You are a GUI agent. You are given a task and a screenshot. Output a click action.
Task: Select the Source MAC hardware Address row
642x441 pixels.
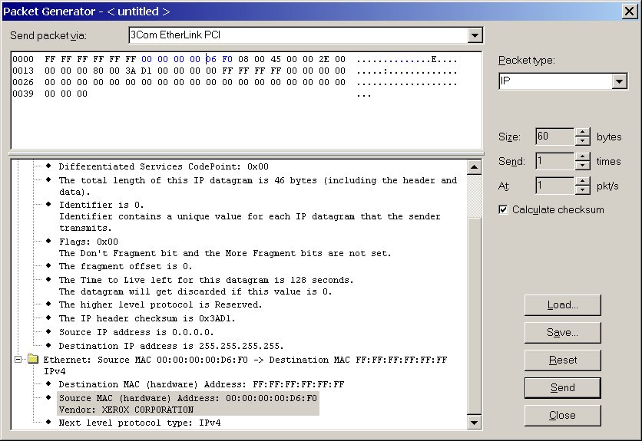188,403
